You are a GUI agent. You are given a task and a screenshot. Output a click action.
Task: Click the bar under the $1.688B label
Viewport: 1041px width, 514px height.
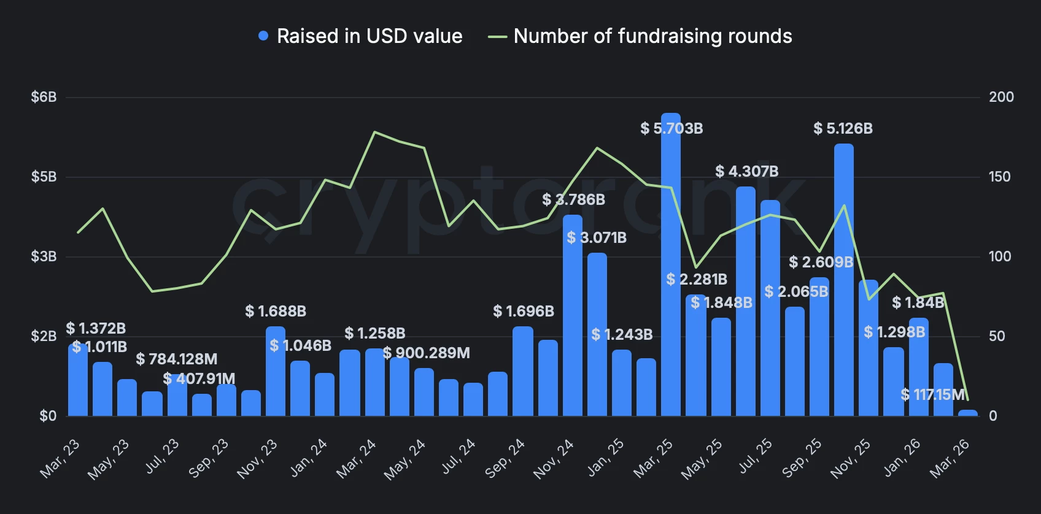coord(276,371)
